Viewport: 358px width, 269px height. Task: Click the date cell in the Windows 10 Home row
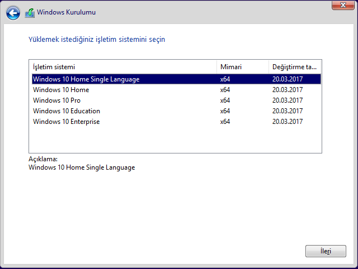pyautogui.click(x=287, y=90)
